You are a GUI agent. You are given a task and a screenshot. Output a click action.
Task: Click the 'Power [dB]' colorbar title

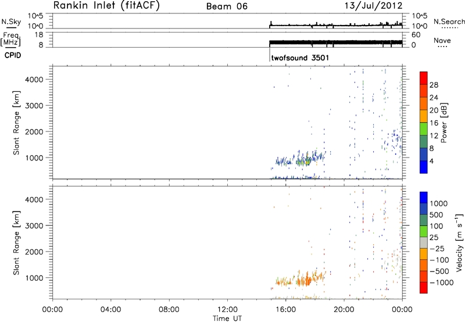(443, 123)
